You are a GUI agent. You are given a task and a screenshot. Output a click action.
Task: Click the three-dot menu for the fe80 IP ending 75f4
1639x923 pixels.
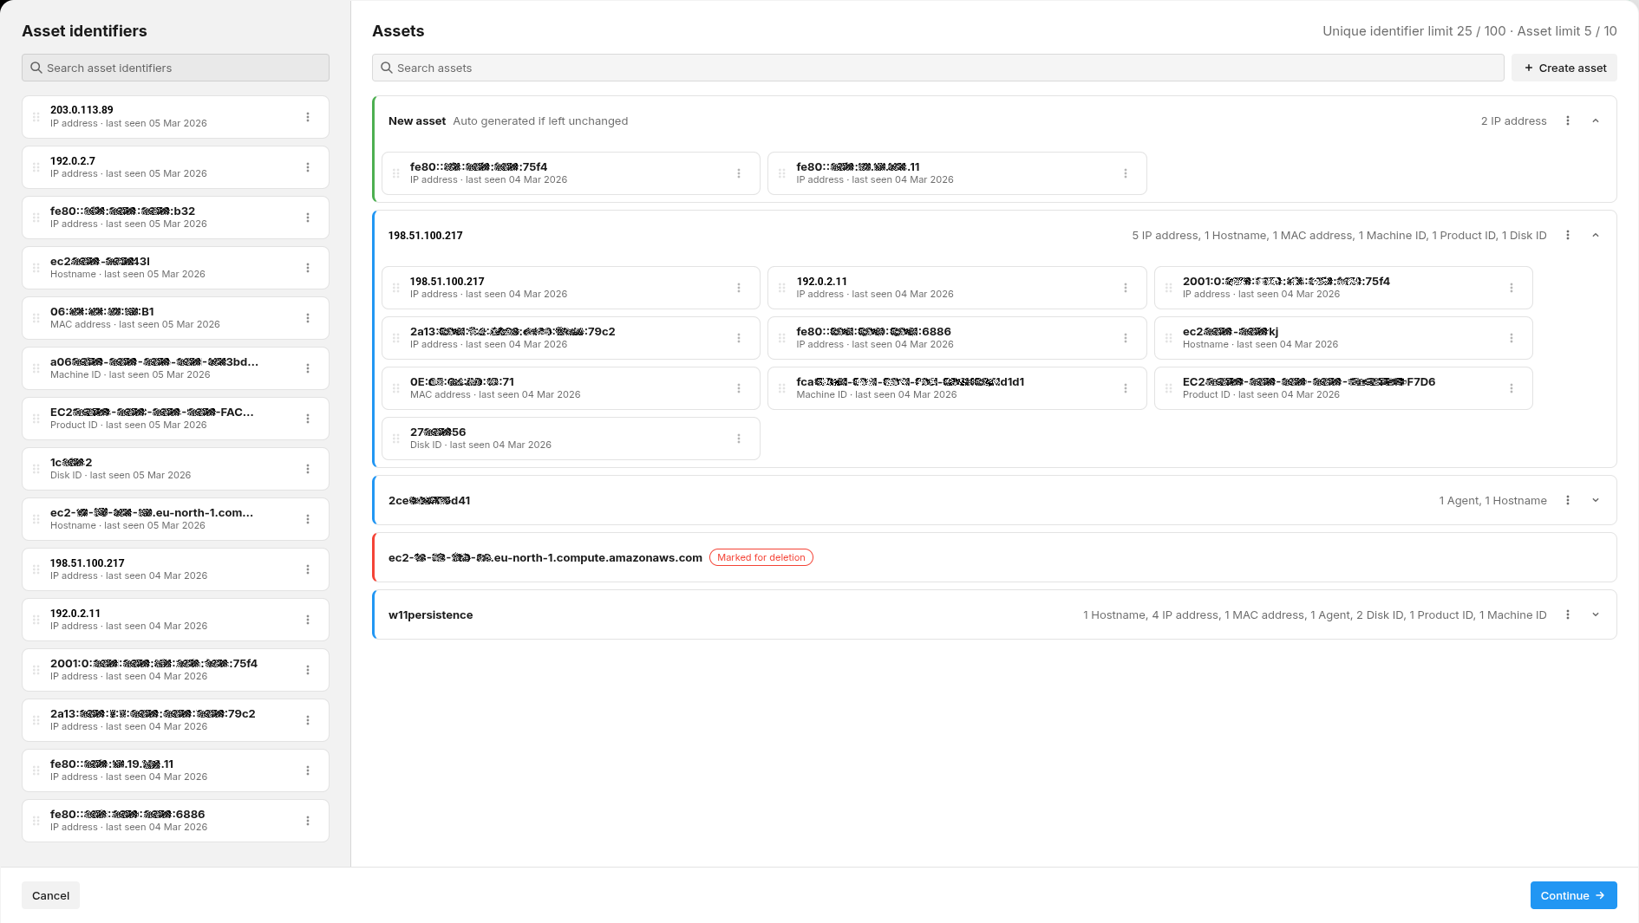tap(739, 173)
